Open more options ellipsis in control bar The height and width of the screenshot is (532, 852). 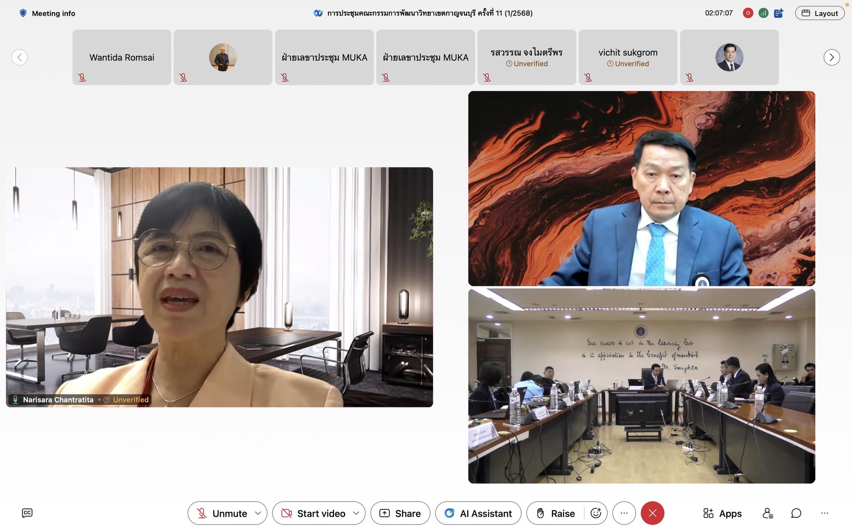tap(624, 513)
